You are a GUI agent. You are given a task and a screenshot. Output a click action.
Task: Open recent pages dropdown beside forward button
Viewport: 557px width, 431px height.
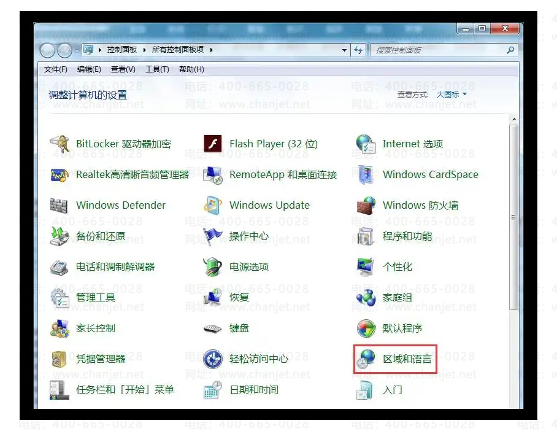(77, 50)
